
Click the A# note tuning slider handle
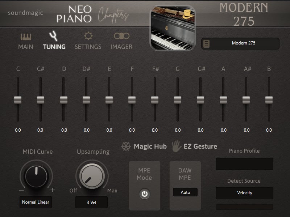point(246,100)
